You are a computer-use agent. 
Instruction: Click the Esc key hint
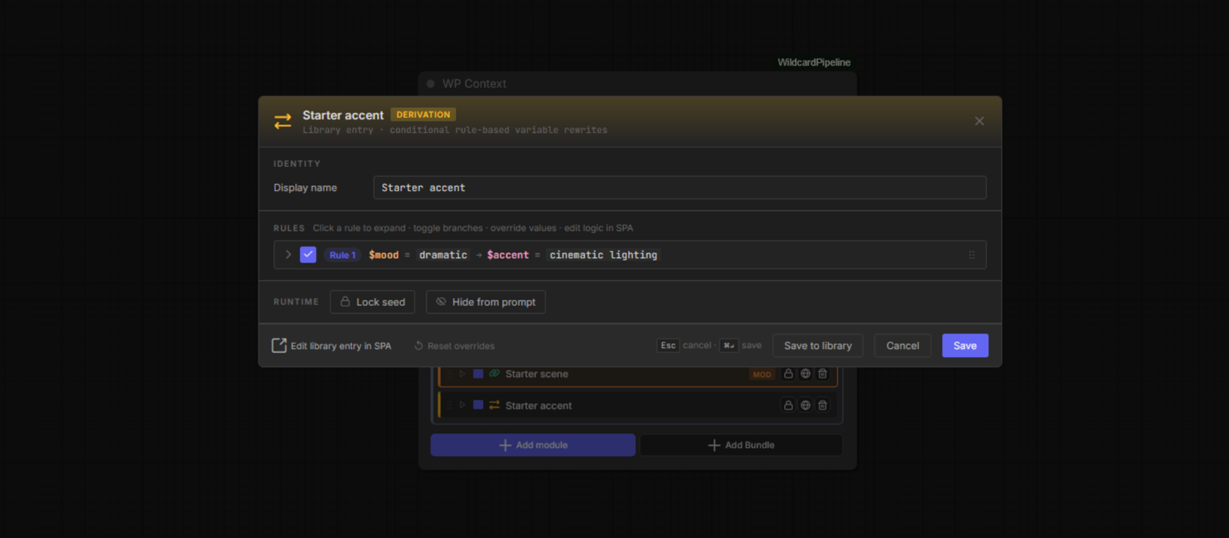coord(668,345)
